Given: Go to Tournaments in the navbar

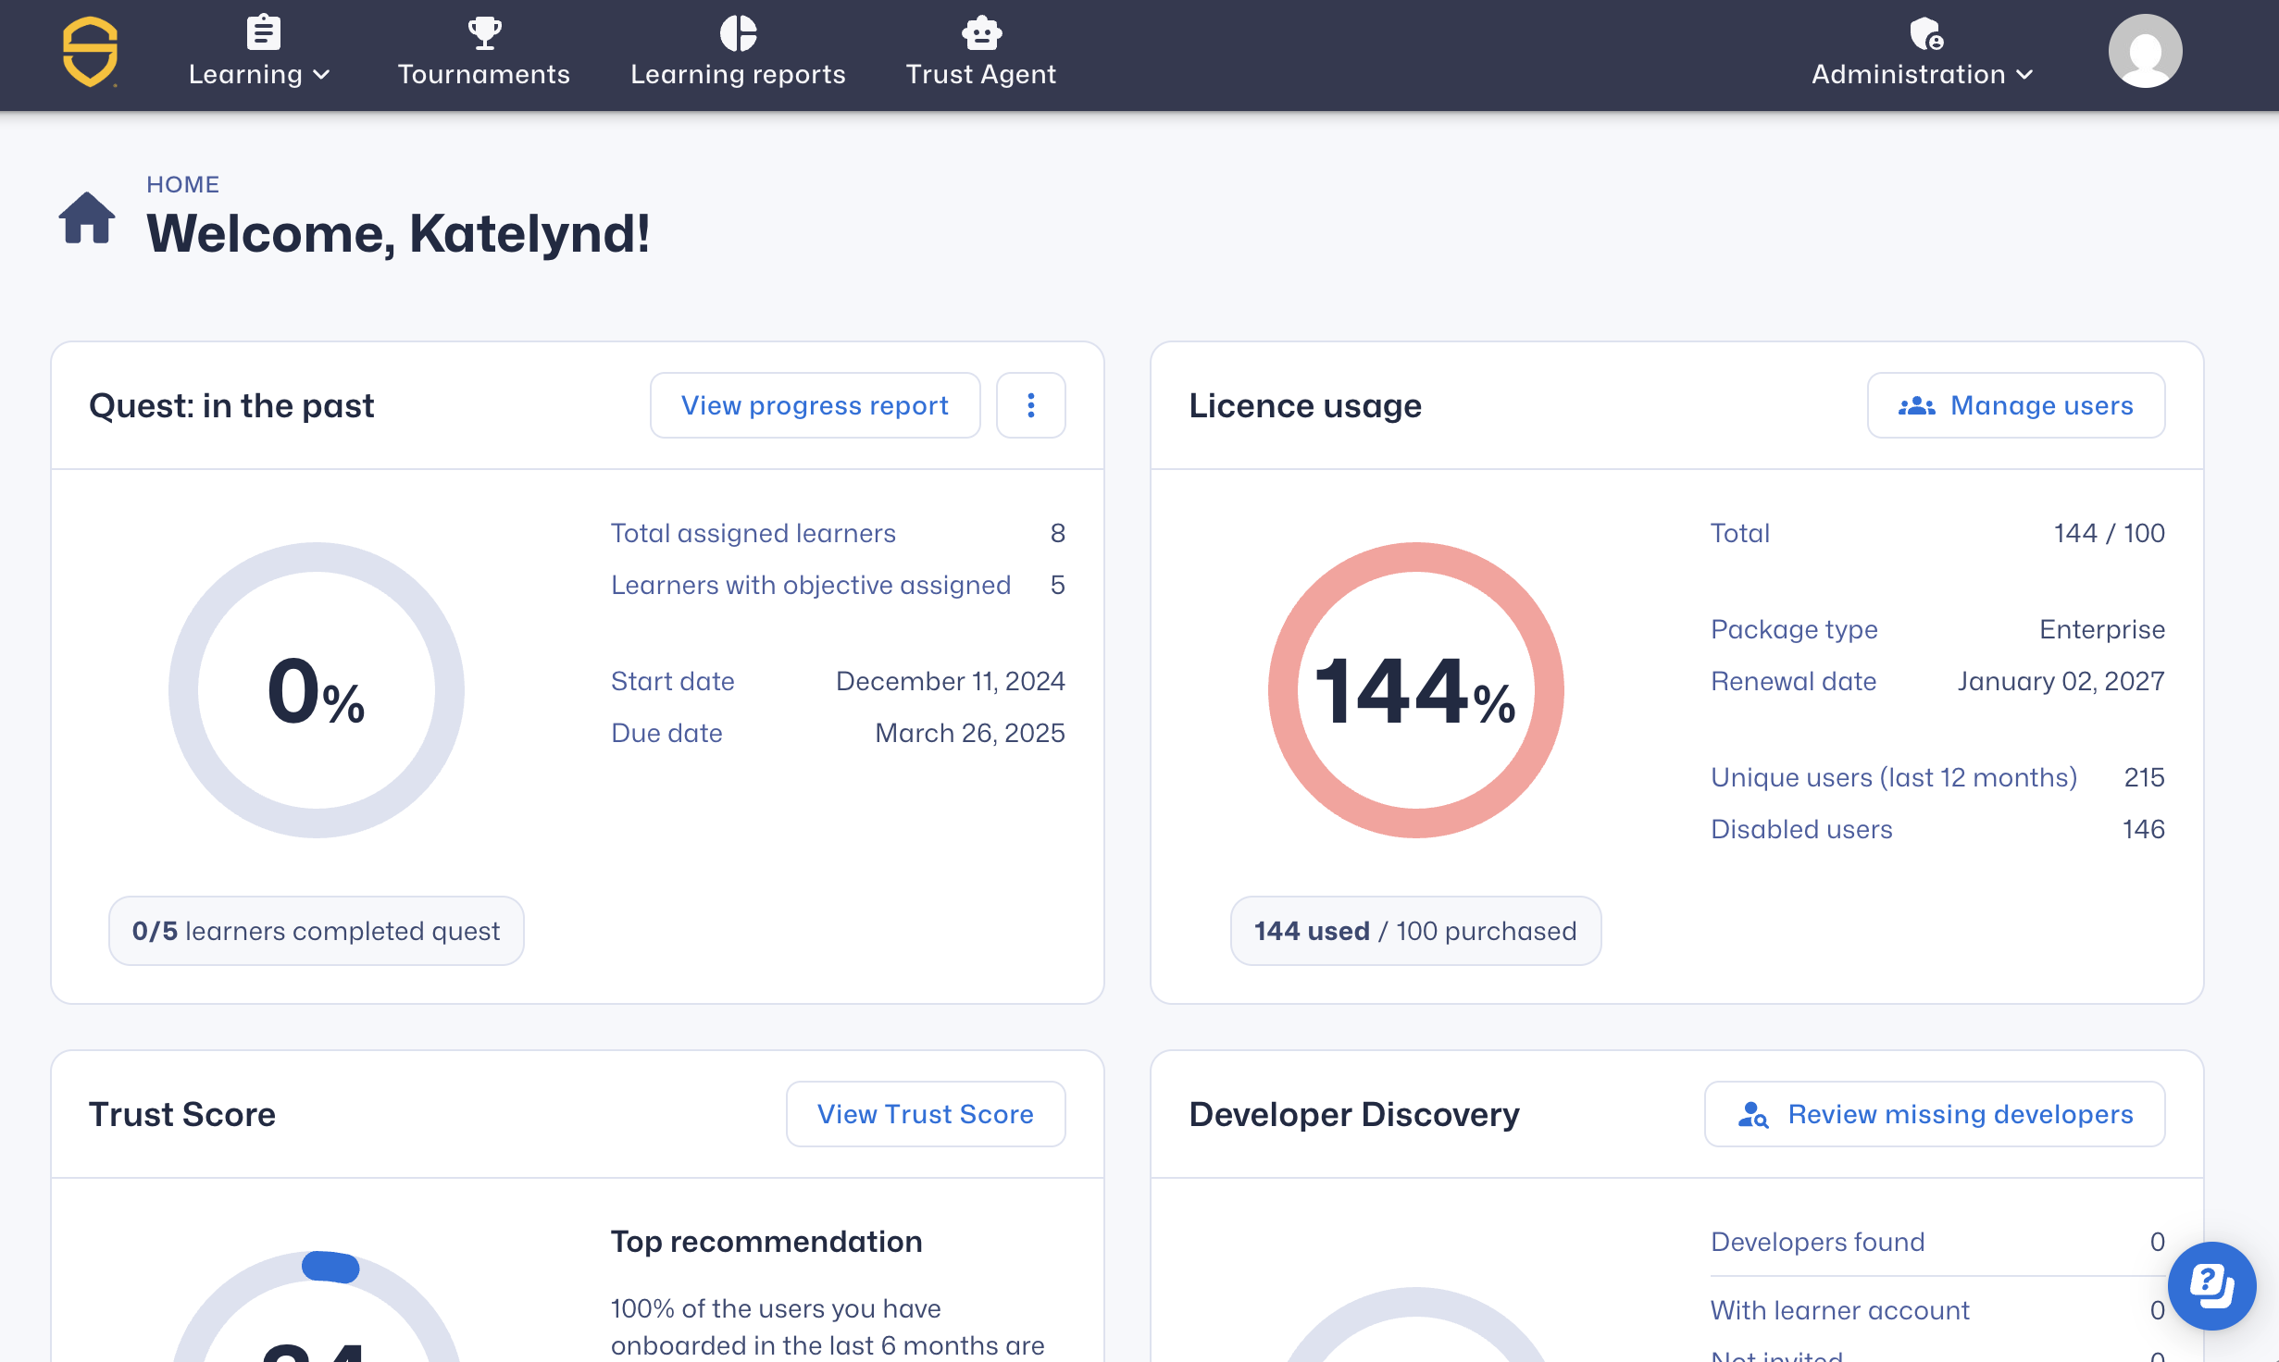Looking at the screenshot, I should tap(484, 74).
